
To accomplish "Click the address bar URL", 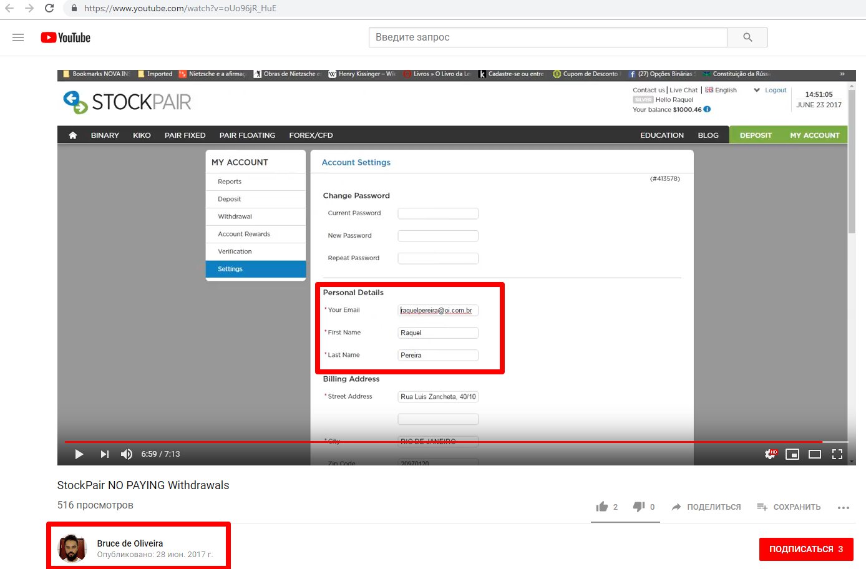I will 180,8.
